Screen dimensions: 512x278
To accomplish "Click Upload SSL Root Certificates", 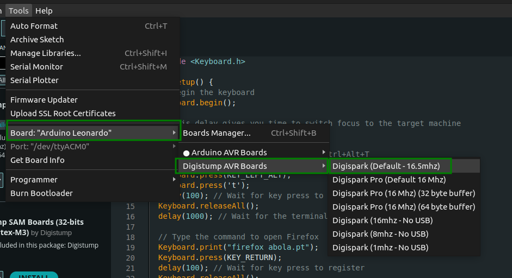I will tap(63, 113).
